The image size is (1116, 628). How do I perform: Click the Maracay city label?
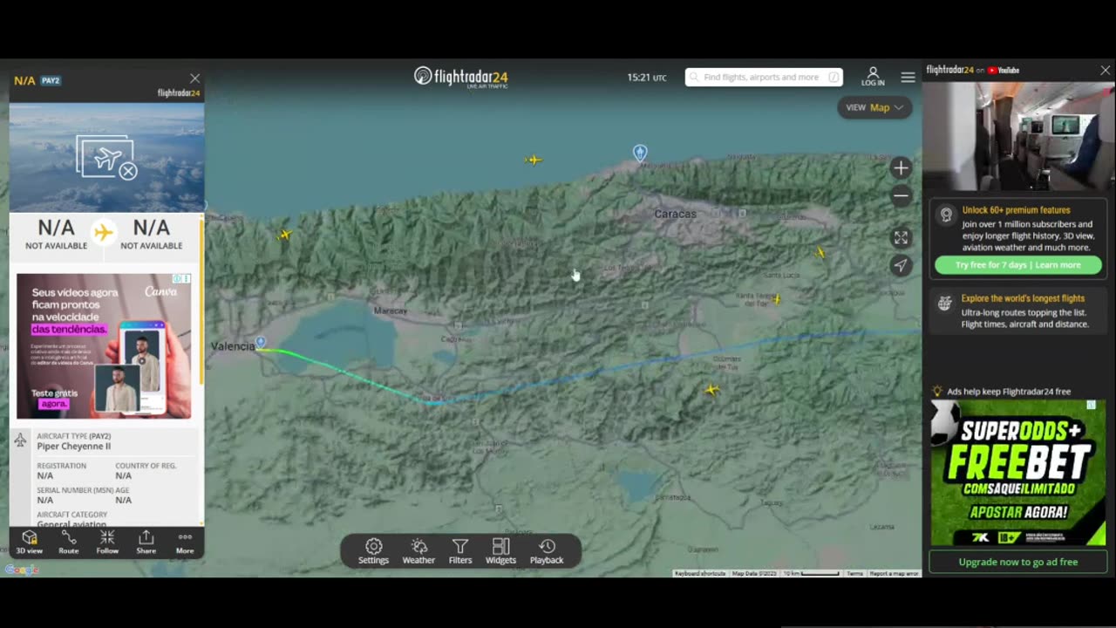390,311
